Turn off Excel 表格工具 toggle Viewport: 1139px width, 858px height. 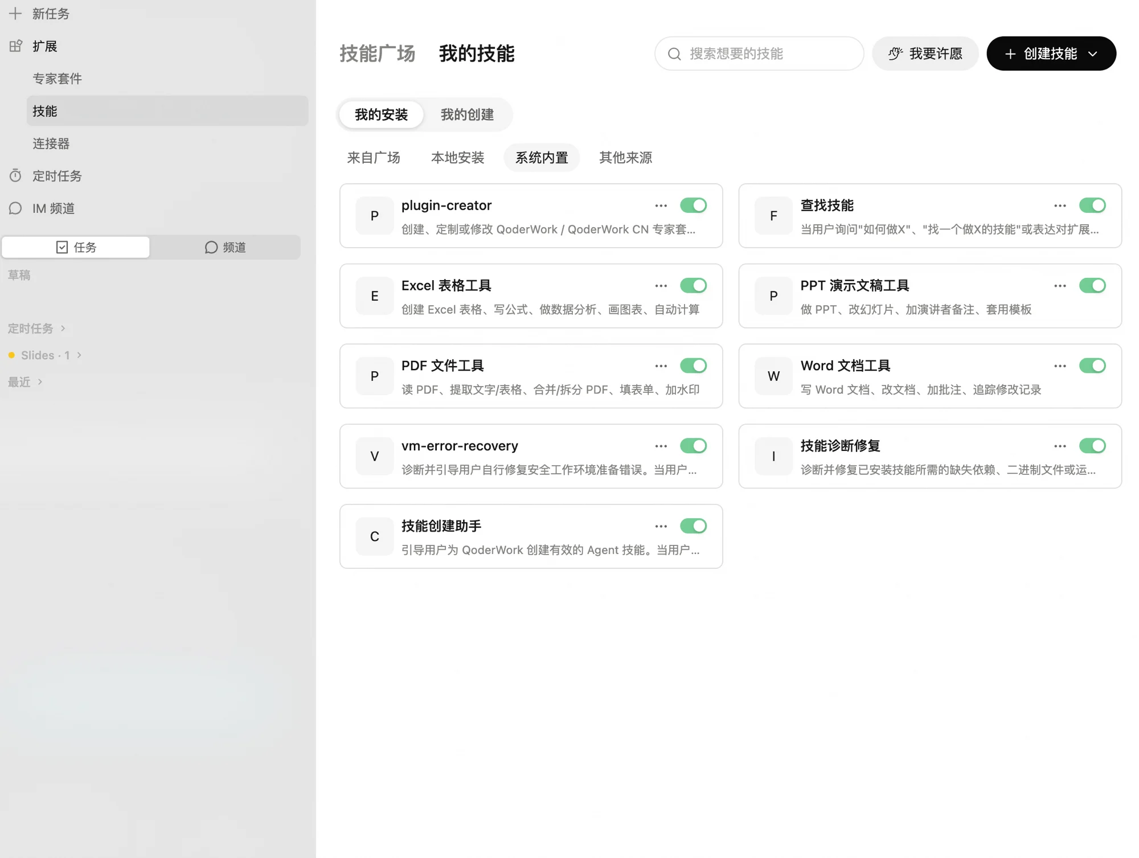point(693,286)
